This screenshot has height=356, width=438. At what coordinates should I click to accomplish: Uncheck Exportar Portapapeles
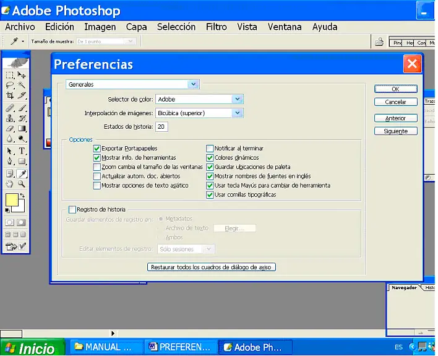pyautogui.click(x=97, y=148)
